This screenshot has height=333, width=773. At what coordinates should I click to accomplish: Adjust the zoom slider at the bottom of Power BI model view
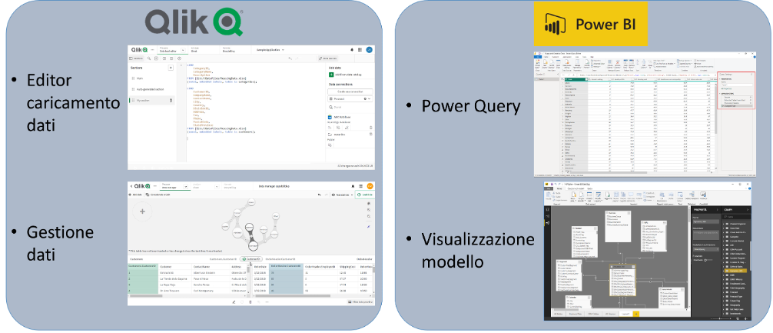click(x=720, y=318)
